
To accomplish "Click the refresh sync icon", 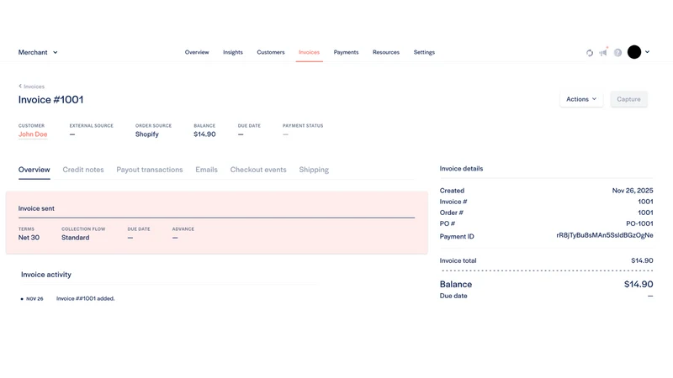I will [x=590, y=53].
